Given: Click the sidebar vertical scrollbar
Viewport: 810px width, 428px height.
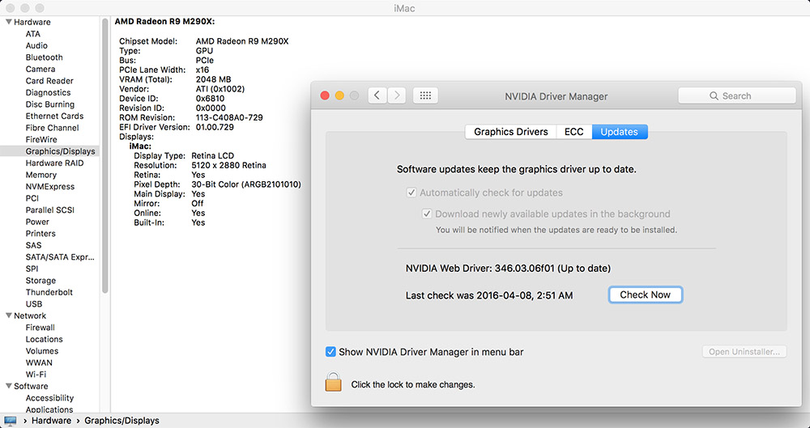Looking at the screenshot, I should click(x=104, y=155).
